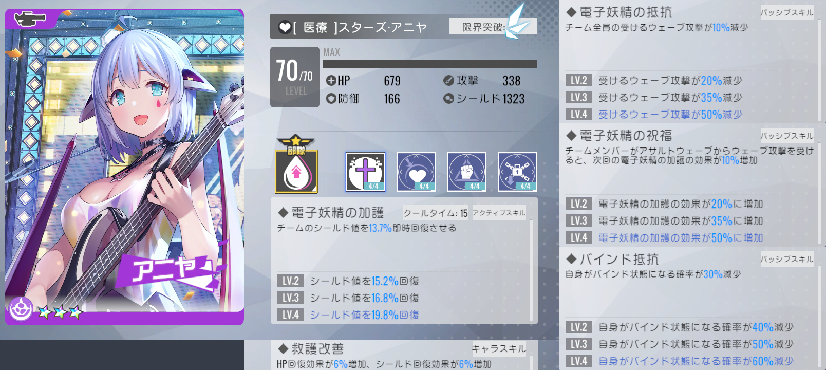Click the 限界突破 label

pyautogui.click(x=483, y=27)
